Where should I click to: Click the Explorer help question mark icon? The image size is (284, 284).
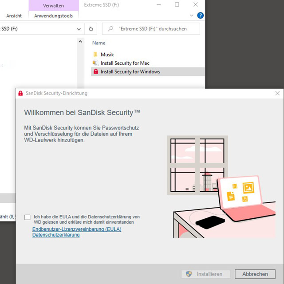click(200, 15)
